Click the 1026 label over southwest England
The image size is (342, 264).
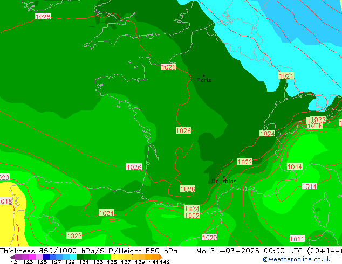coord(43,16)
